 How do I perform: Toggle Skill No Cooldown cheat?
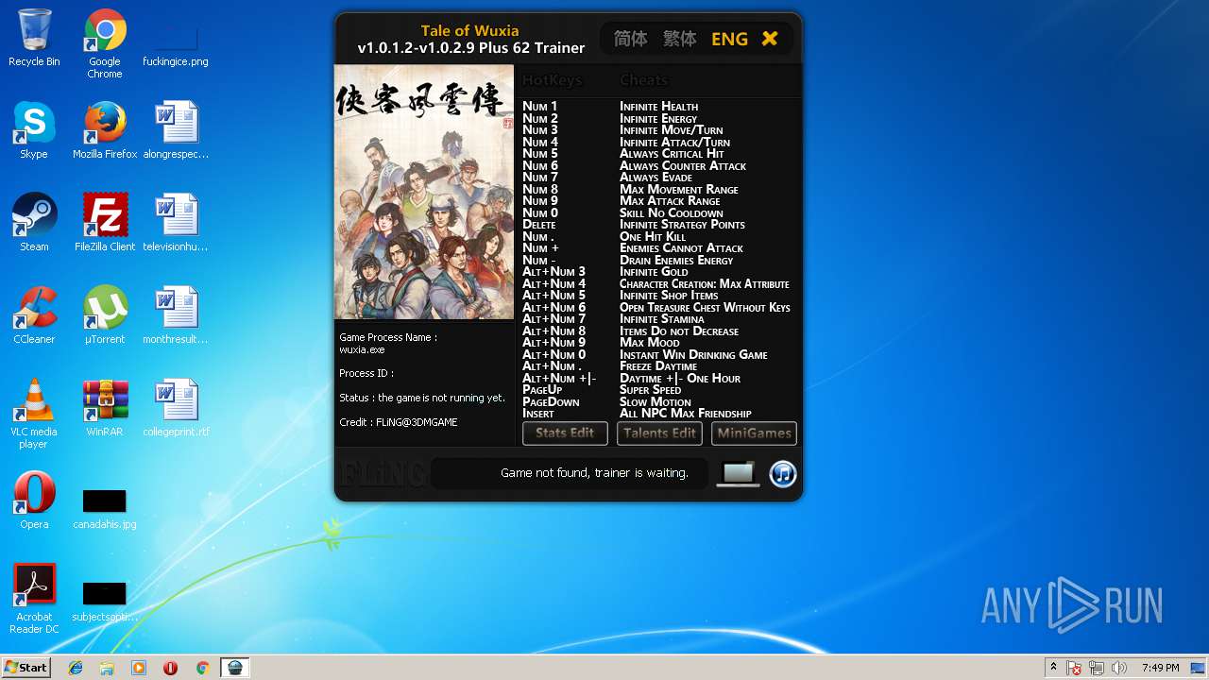671,213
